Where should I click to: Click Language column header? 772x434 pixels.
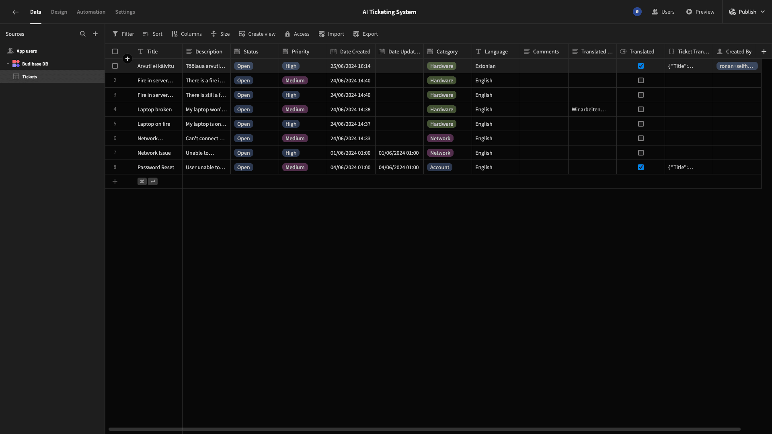coord(496,51)
